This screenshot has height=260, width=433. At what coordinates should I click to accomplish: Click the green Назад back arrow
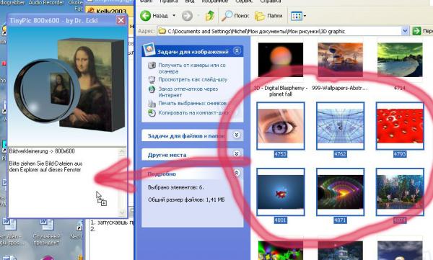click(145, 16)
